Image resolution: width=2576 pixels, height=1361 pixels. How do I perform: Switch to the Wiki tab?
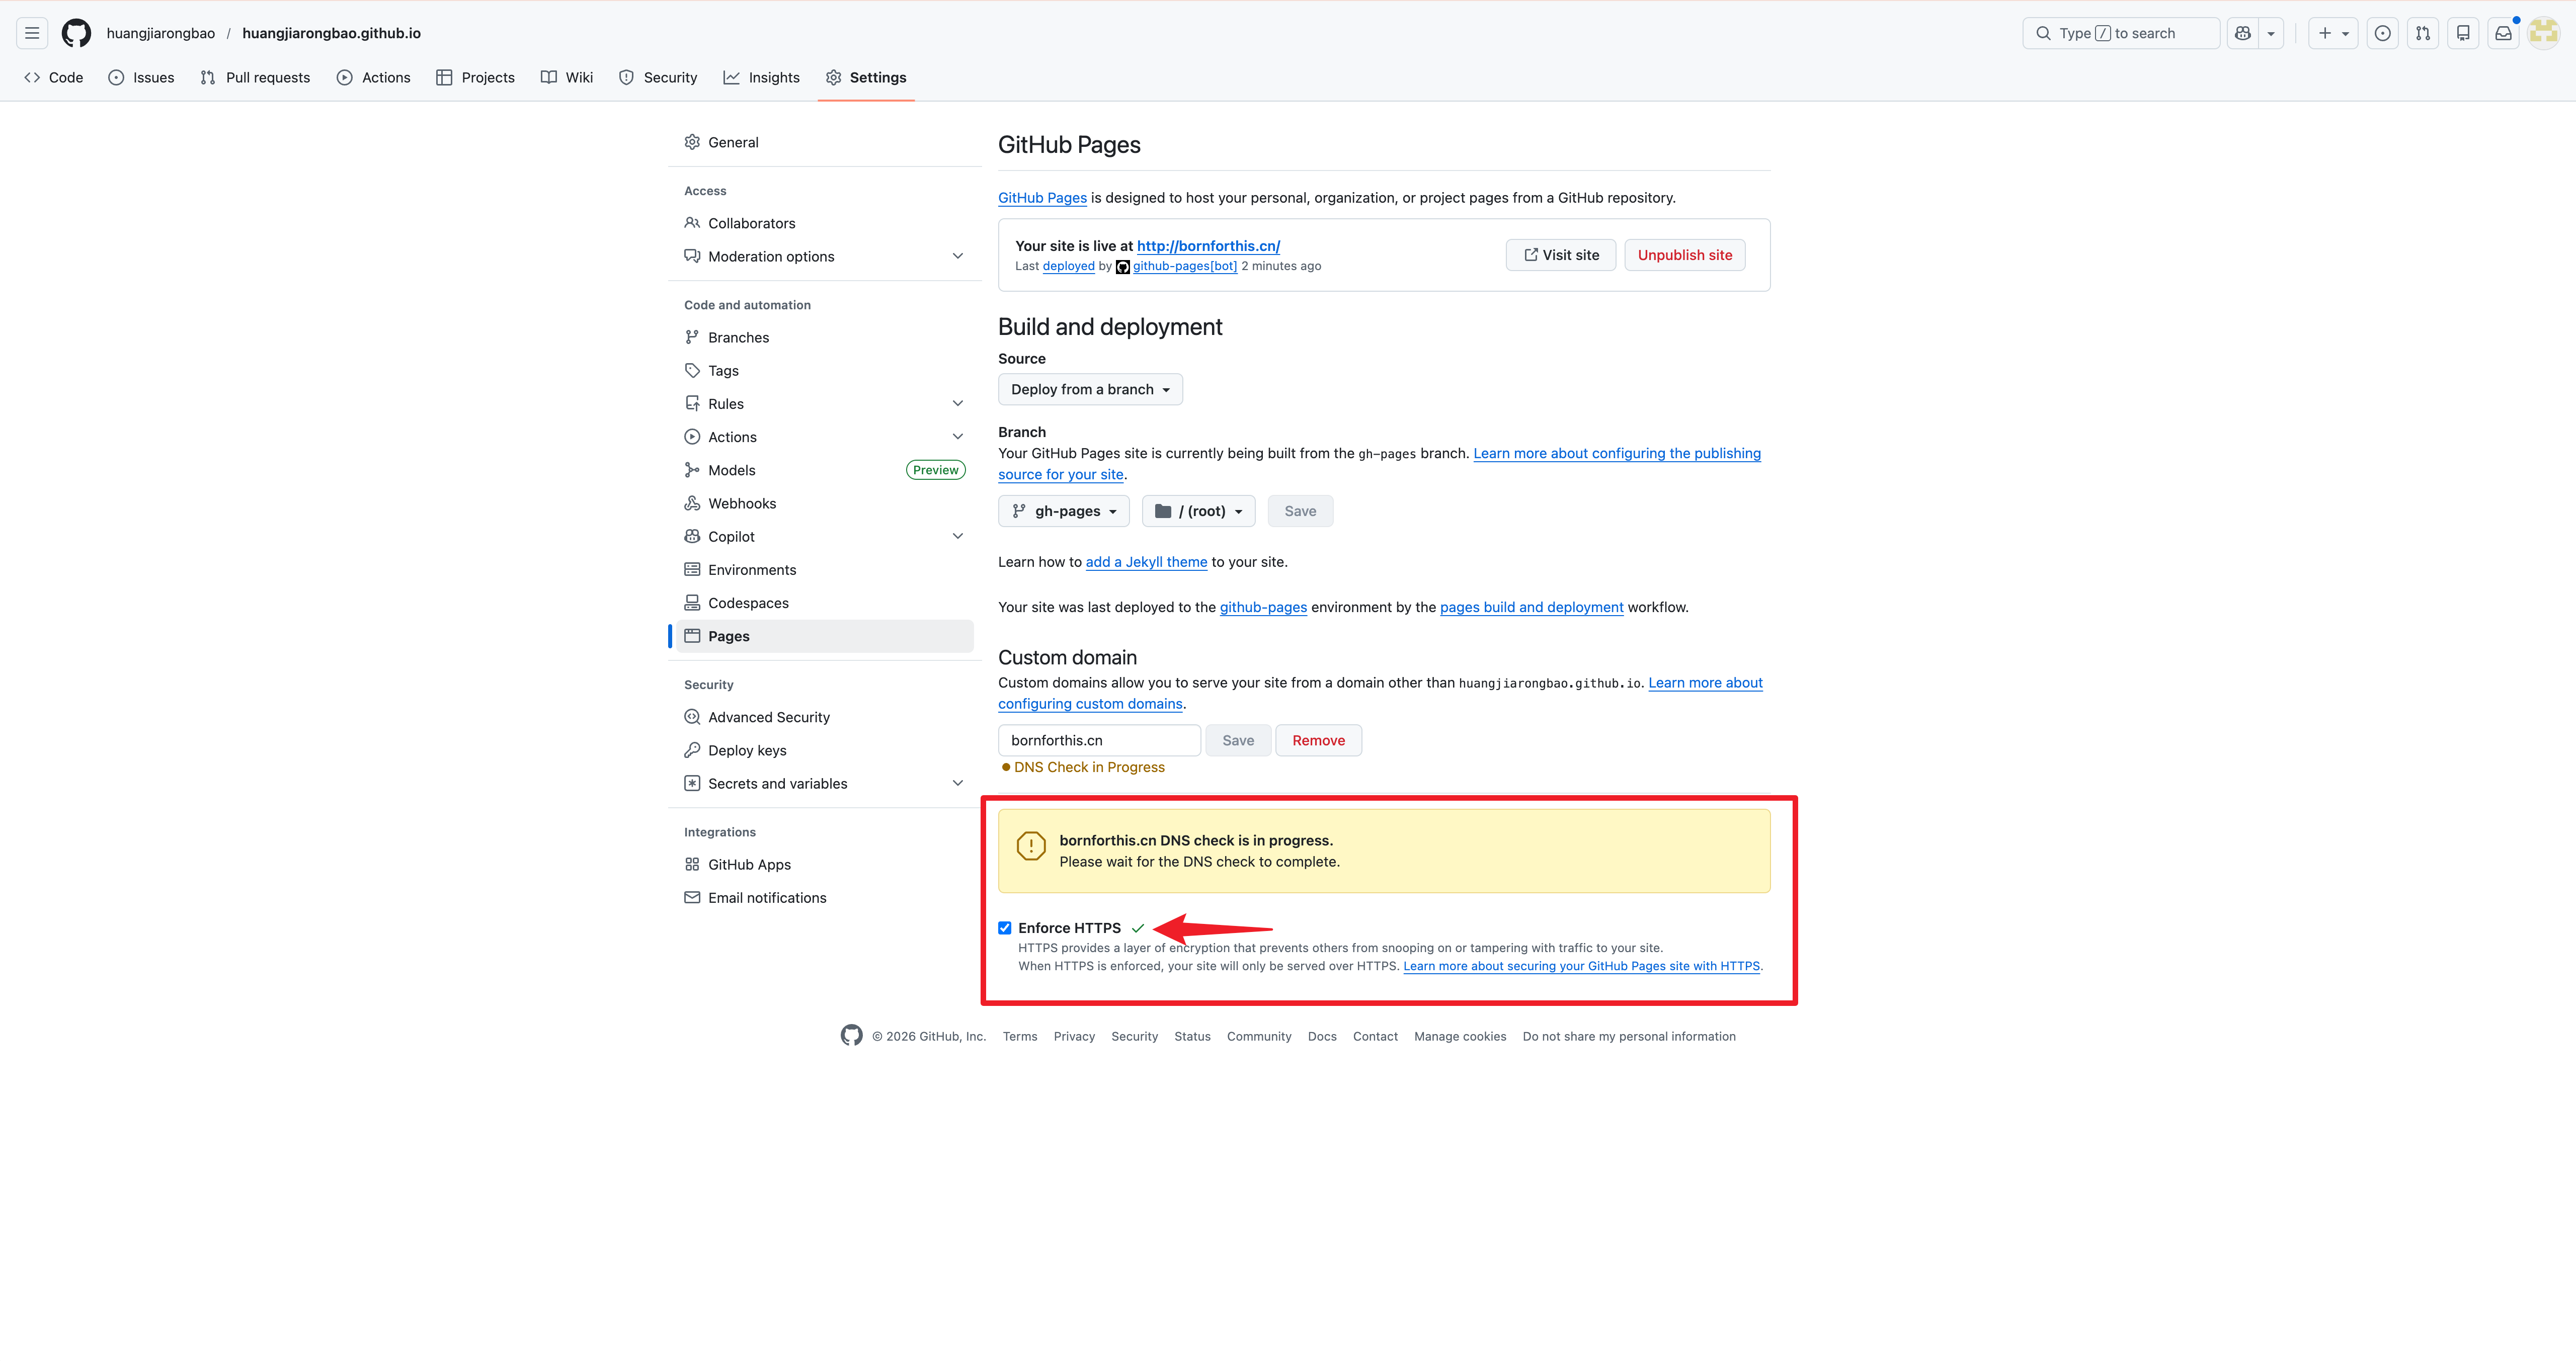tap(567, 77)
